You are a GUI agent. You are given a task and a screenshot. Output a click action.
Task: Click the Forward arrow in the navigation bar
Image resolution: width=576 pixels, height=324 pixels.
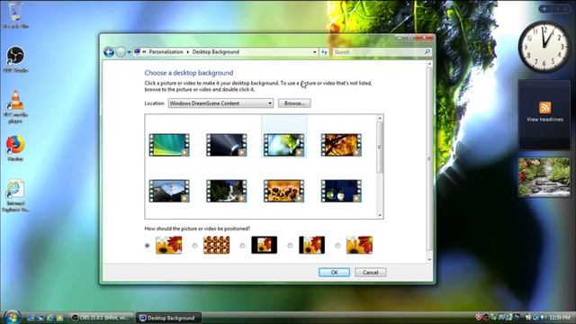(x=121, y=52)
